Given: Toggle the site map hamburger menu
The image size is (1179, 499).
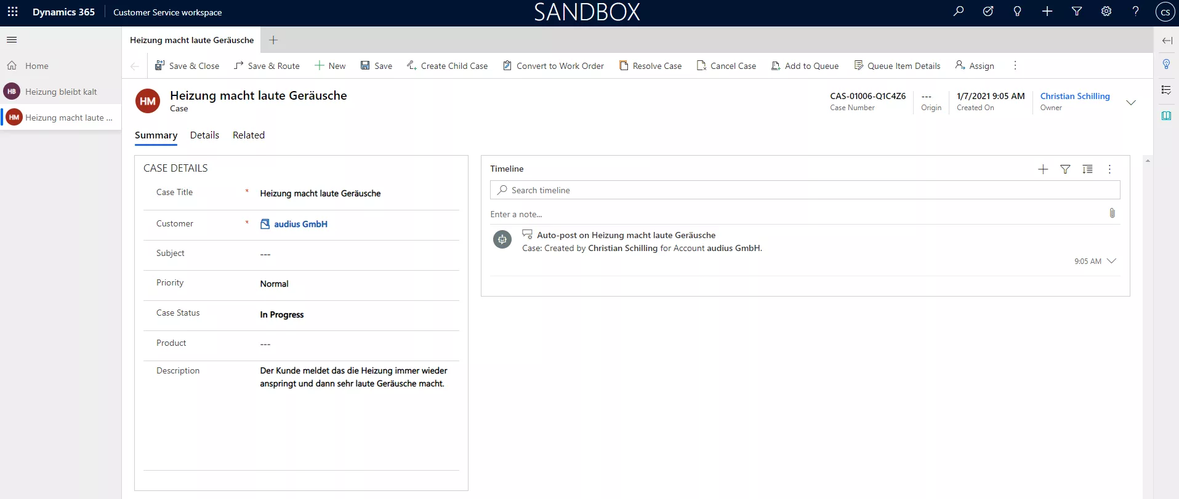Looking at the screenshot, I should coord(12,40).
